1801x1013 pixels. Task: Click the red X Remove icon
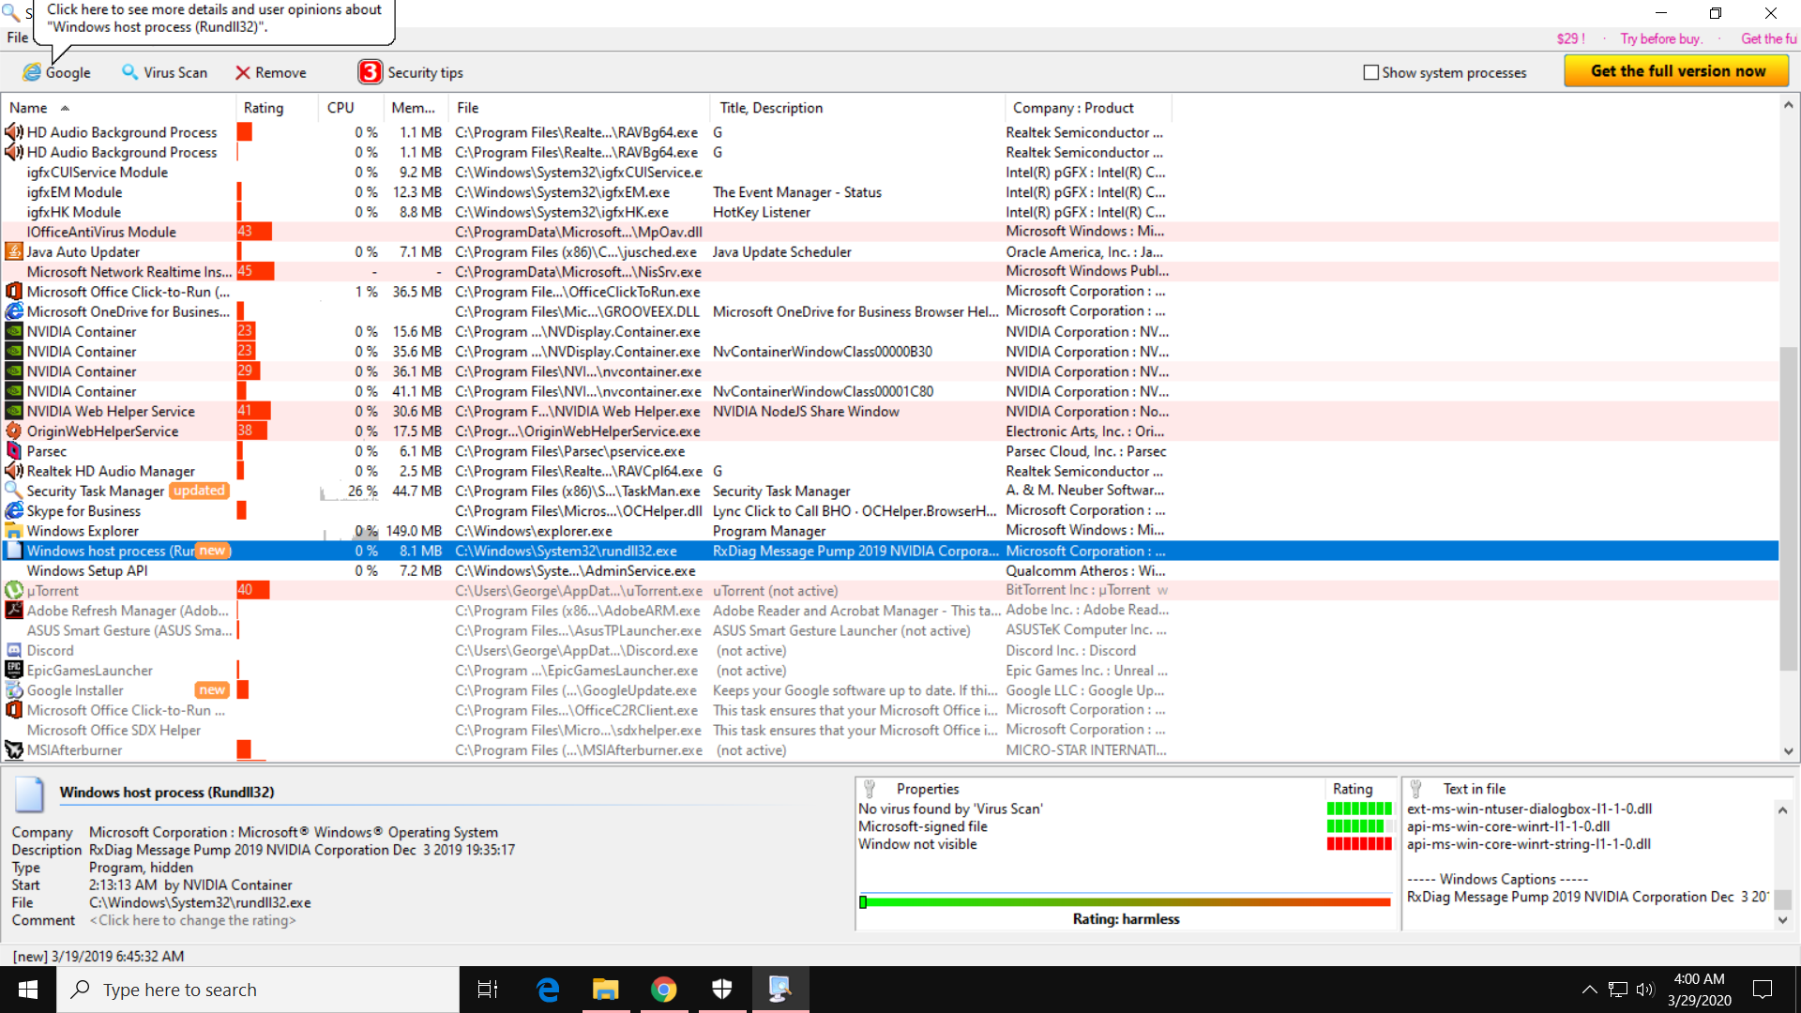[243, 72]
